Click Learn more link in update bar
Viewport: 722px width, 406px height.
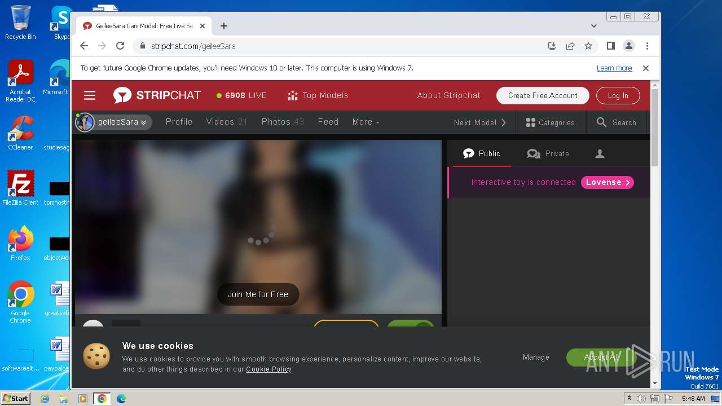(614, 68)
